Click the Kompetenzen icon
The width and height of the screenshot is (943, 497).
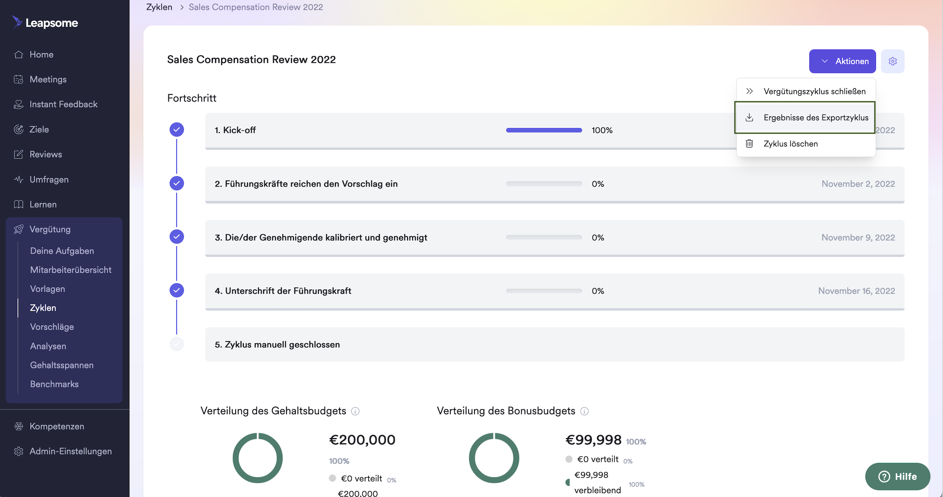pos(19,426)
